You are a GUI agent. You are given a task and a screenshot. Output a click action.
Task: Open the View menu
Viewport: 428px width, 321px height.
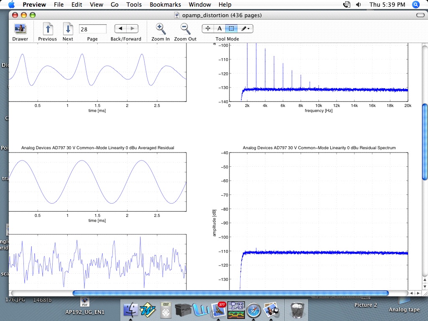point(97,4)
